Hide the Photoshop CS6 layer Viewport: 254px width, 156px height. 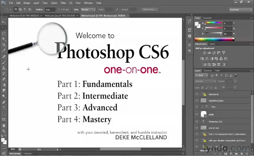[x=197, y=121]
